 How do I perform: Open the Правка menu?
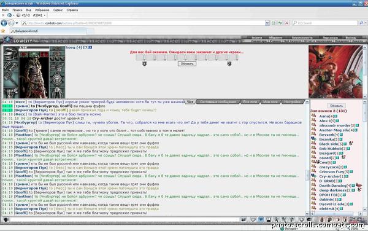point(17,10)
